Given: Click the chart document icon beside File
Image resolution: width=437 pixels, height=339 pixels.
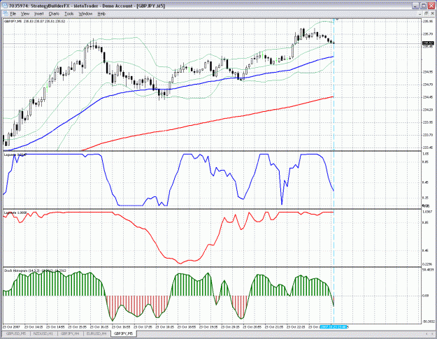Looking at the screenshot, I should [x=5, y=14].
